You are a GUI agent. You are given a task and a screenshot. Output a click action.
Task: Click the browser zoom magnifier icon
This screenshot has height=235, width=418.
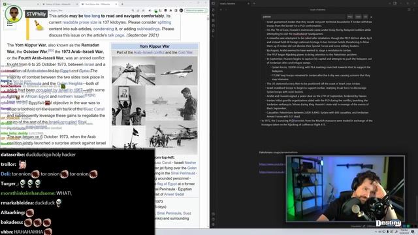[x=133, y=10]
